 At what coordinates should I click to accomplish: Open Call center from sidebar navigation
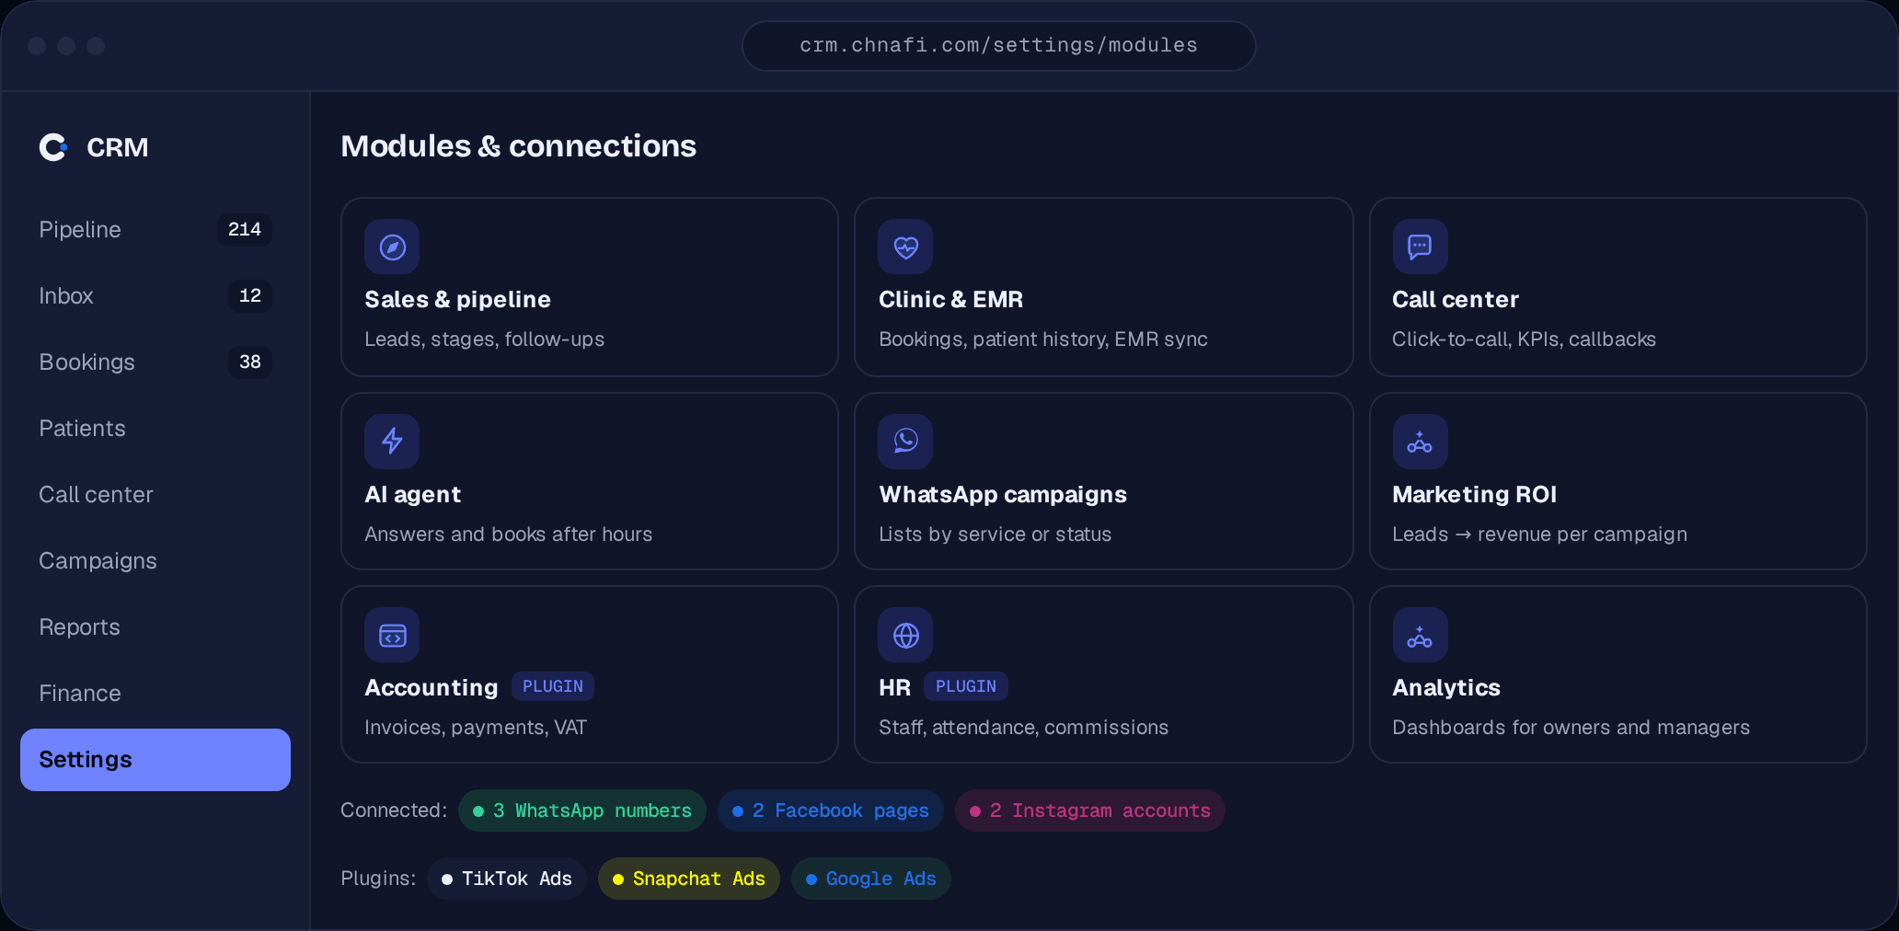(x=155, y=494)
